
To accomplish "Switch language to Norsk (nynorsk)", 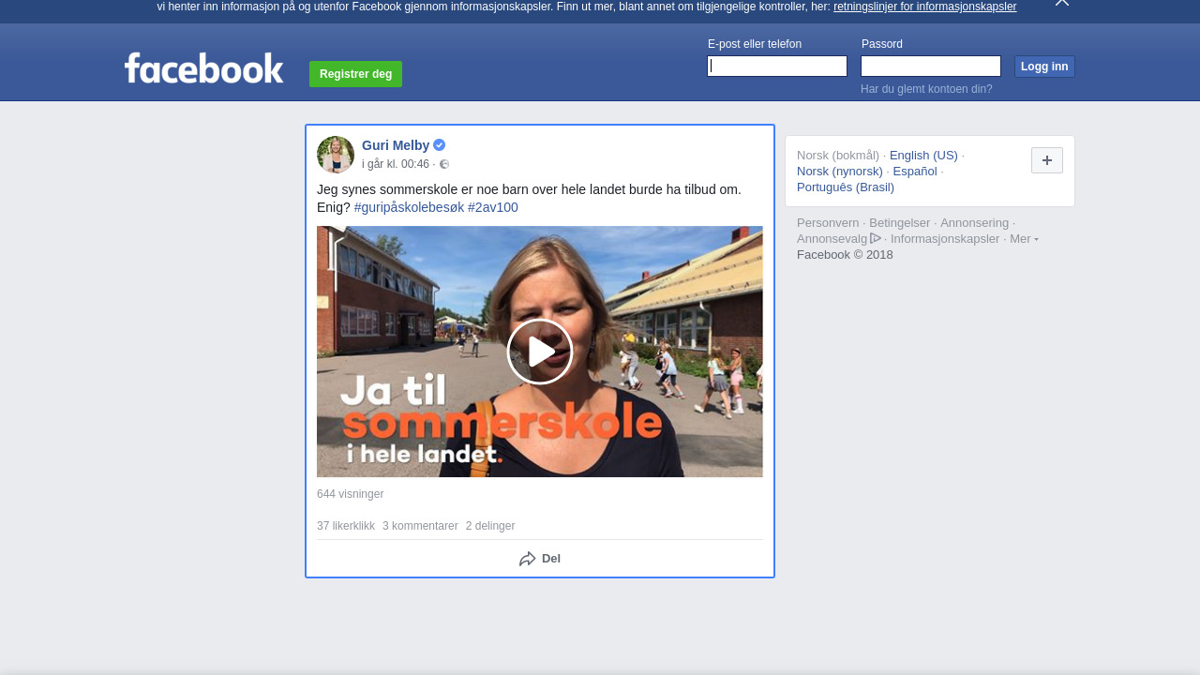I will pyautogui.click(x=840, y=172).
